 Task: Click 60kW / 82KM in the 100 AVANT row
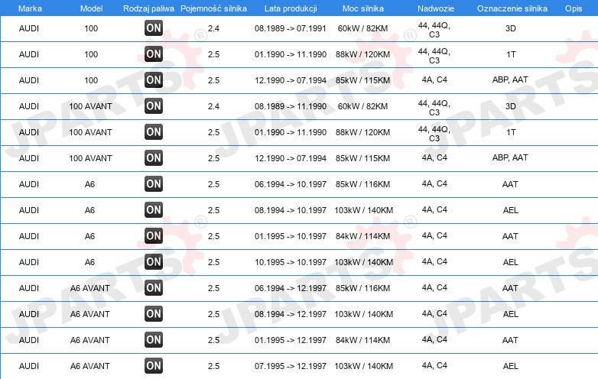pos(362,106)
